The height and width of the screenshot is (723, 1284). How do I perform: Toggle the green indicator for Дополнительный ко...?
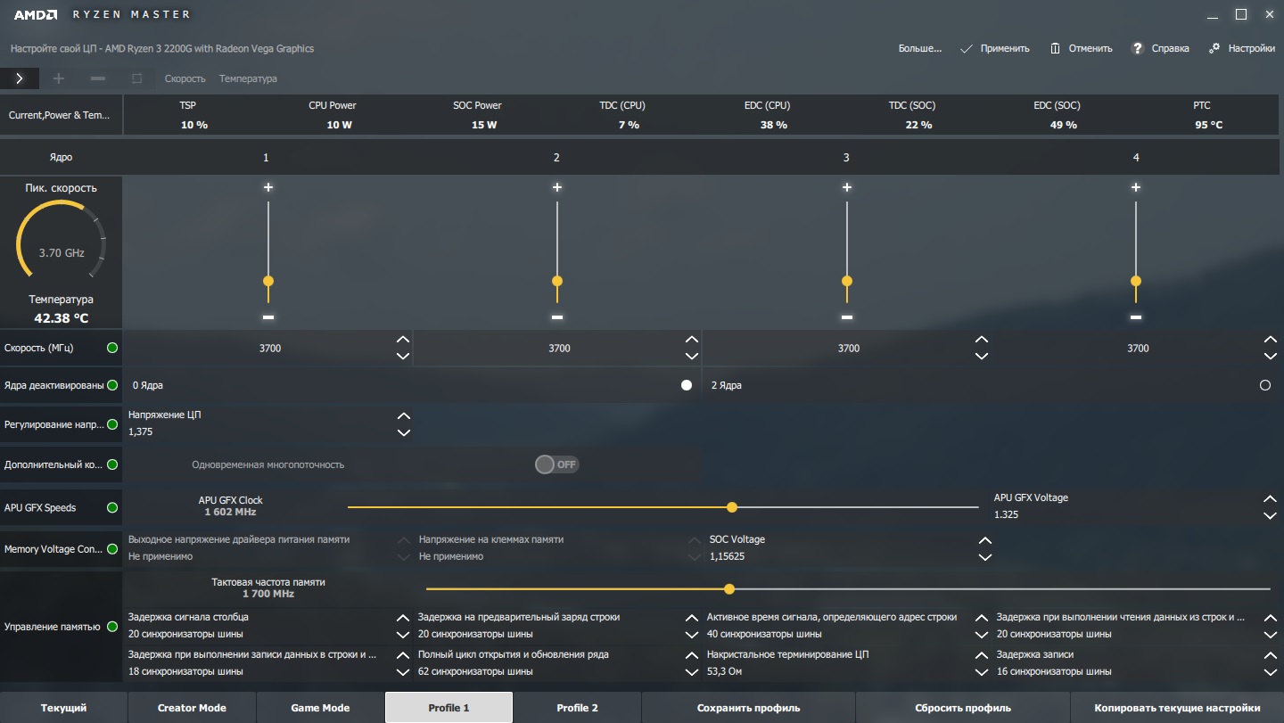[112, 464]
